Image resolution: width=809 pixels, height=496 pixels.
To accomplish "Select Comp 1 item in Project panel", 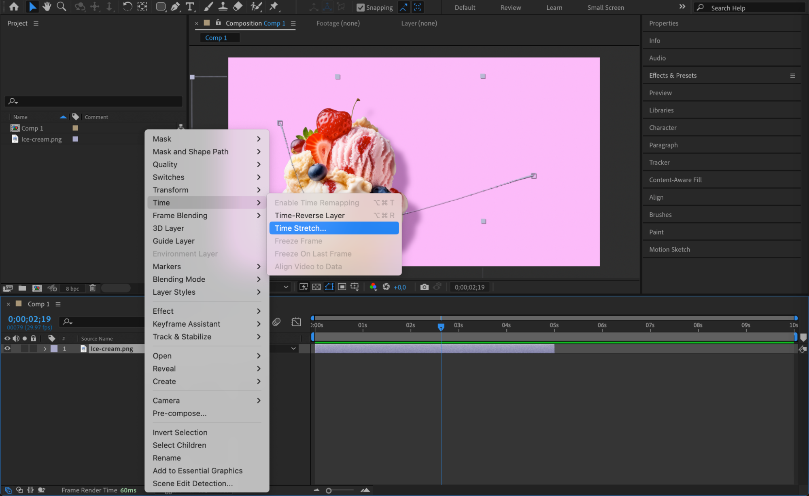I will point(32,128).
